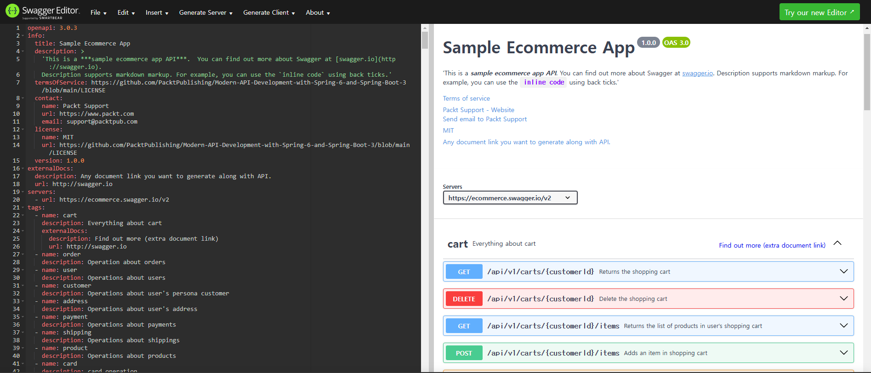Fold cart externalDocs at line 24
Viewport: 871px width, 373px height.
(x=23, y=231)
